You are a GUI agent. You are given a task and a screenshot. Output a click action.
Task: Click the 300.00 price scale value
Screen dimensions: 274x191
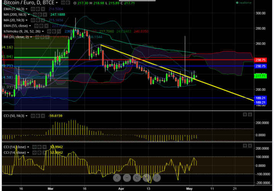(x=260, y=13)
